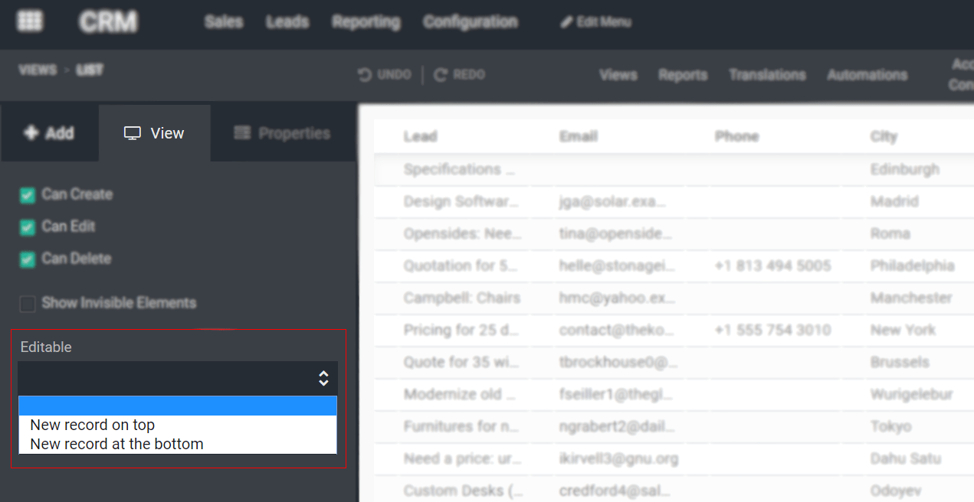
Task: Disable the Can Edit checkbox
Action: (27, 227)
